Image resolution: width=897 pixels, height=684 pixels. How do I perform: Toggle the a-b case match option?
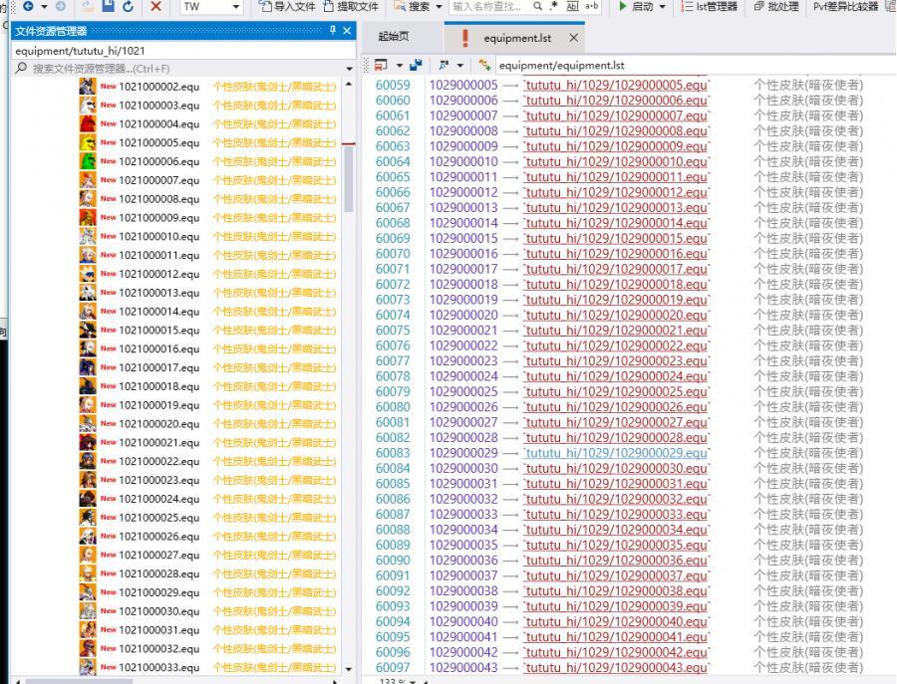[x=592, y=6]
